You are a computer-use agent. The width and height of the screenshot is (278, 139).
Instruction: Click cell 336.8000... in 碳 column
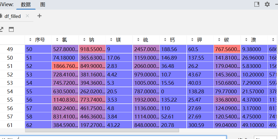click(227, 100)
